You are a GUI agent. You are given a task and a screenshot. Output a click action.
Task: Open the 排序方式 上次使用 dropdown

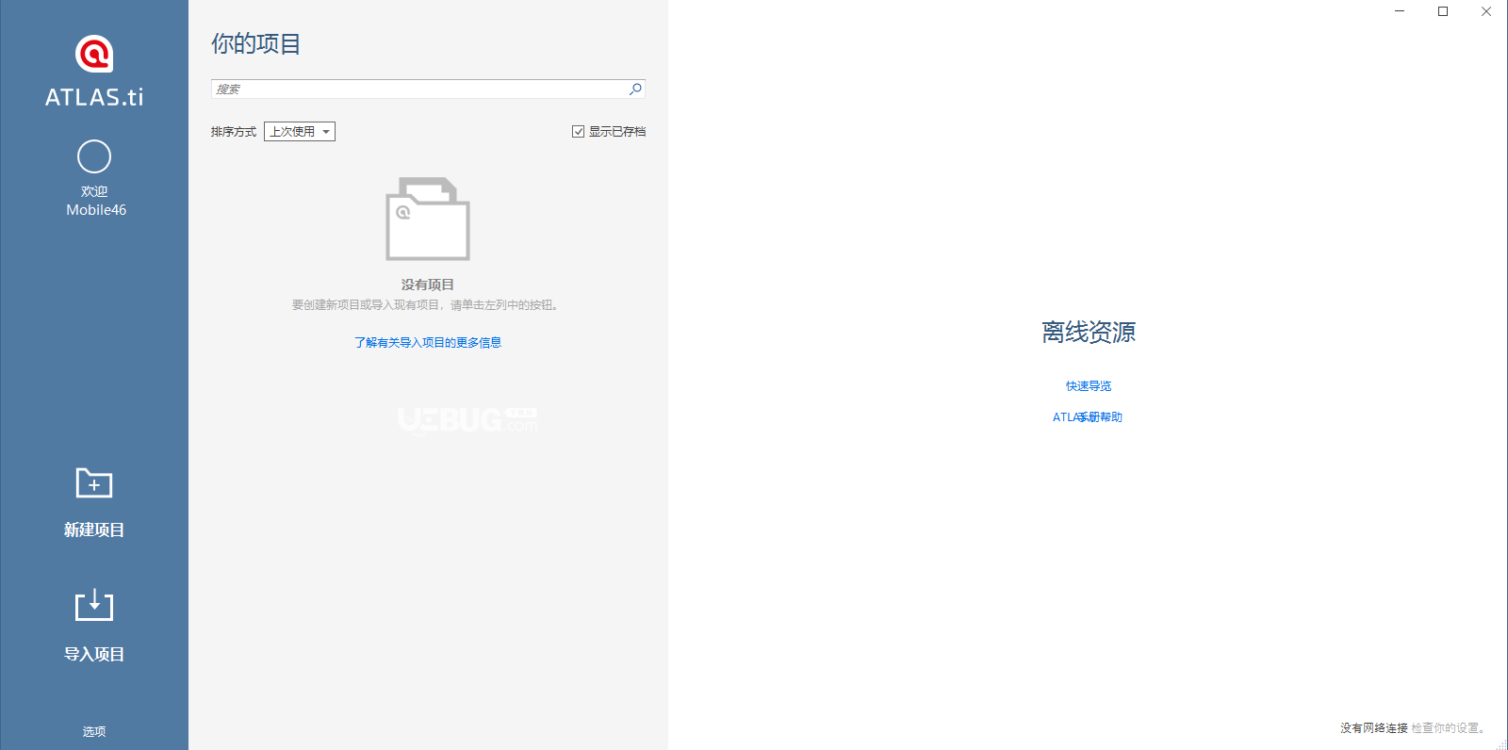[300, 132]
